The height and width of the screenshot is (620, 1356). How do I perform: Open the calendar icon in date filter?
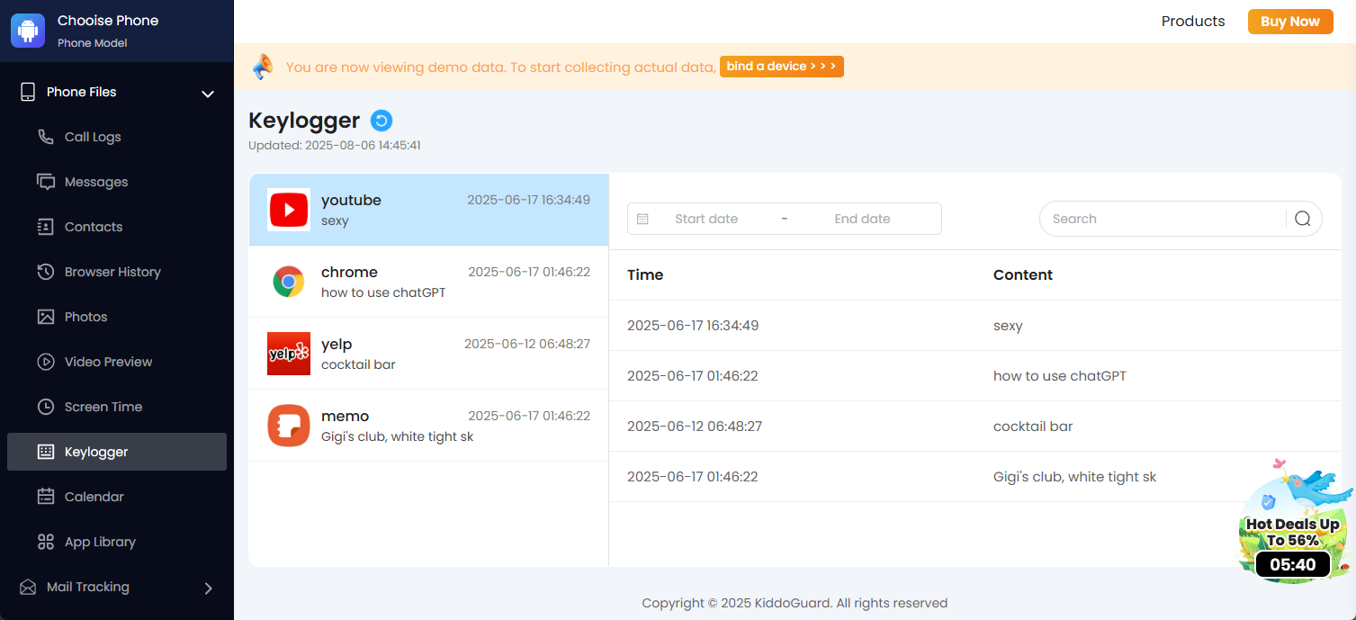(x=642, y=219)
